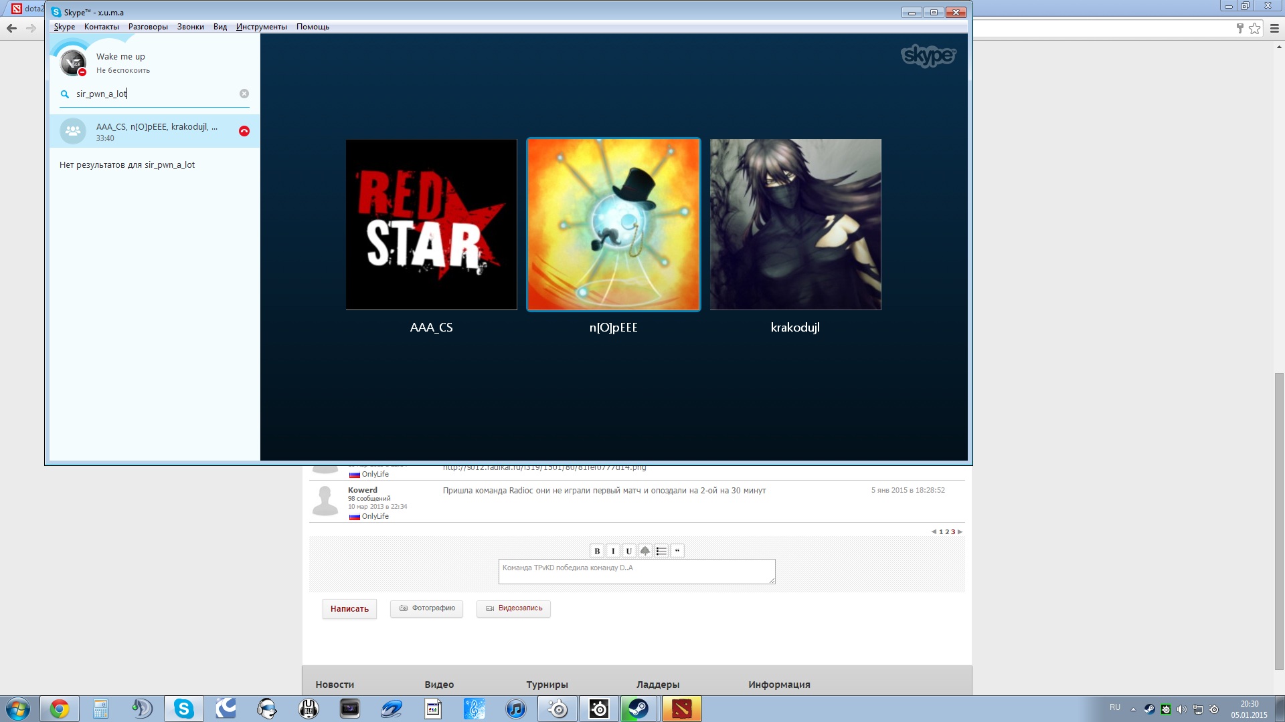The height and width of the screenshot is (722, 1285).
Task: Open Ладдеры footer section
Action: (658, 685)
